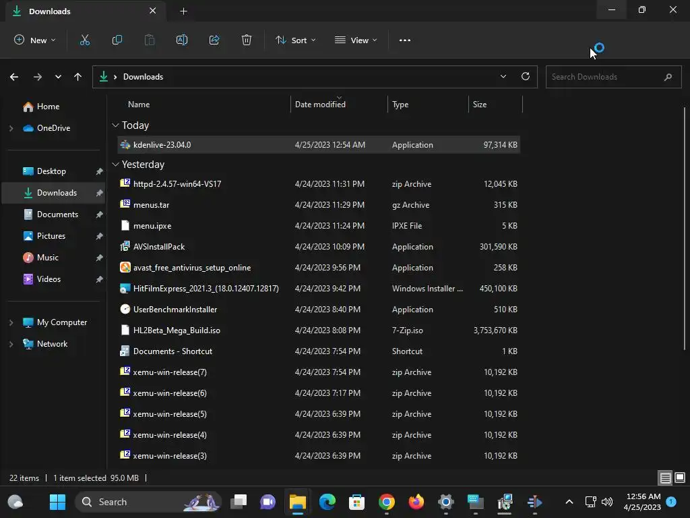Viewport: 690px width, 518px height.
Task: Open Microsoft Edge from taskbar
Action: [327, 502]
